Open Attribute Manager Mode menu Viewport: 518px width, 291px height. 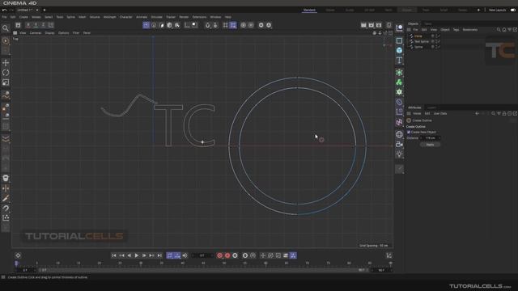pos(417,113)
